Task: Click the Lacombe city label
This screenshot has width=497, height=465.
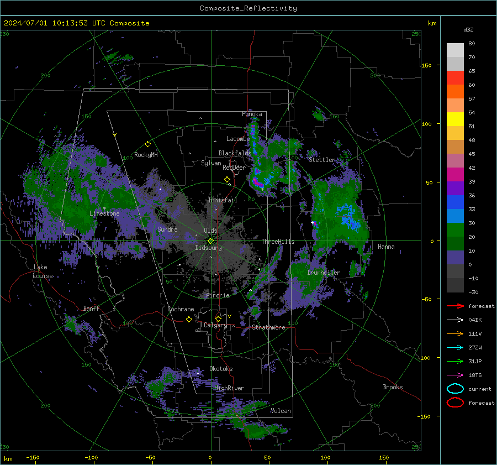Action: 238,139
